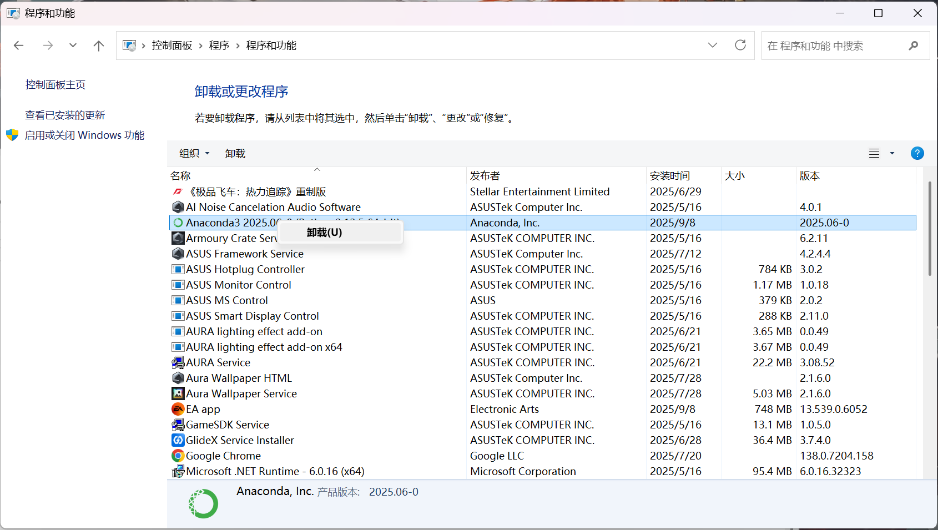The image size is (938, 530).
Task: Click the EA app icon
Action: pos(178,409)
